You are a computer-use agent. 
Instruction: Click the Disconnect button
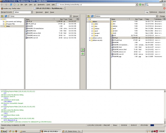click(x=39, y=12)
